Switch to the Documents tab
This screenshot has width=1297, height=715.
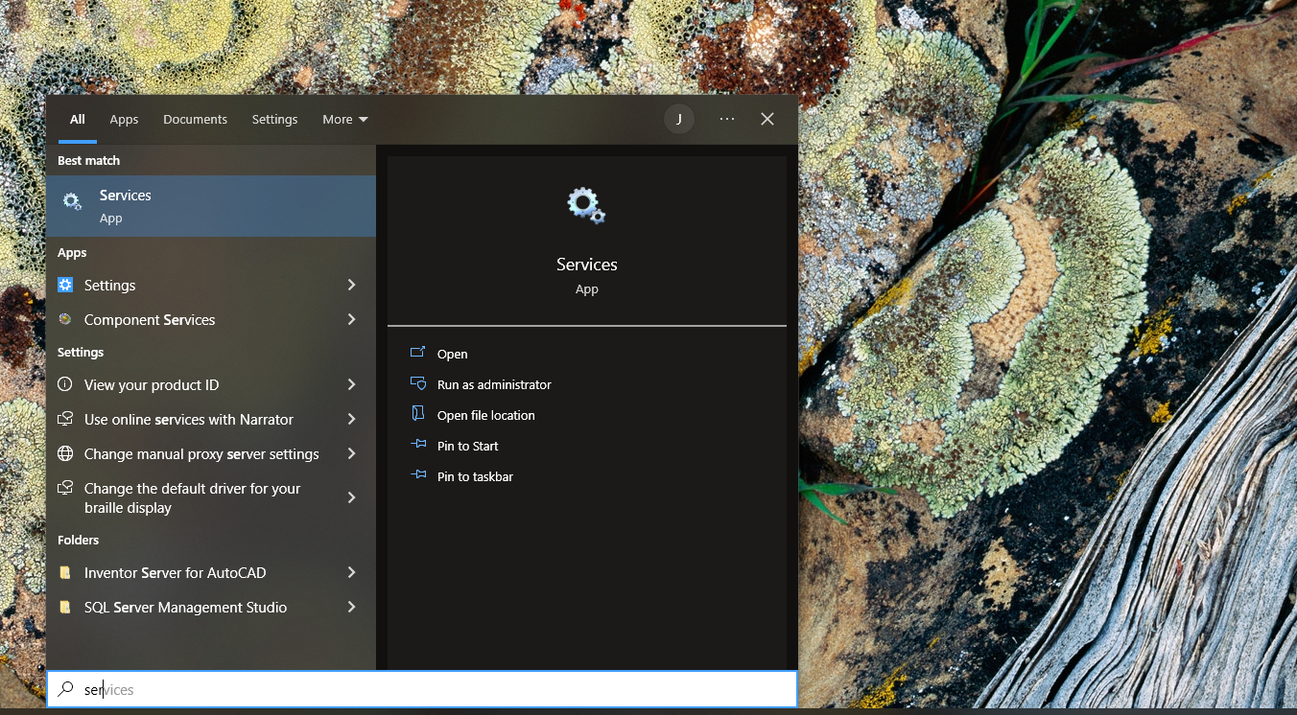[195, 120]
